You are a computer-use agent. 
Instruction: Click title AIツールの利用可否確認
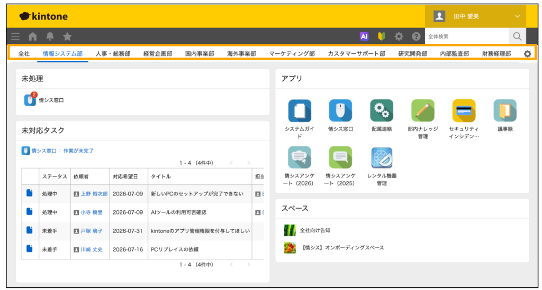(178, 212)
